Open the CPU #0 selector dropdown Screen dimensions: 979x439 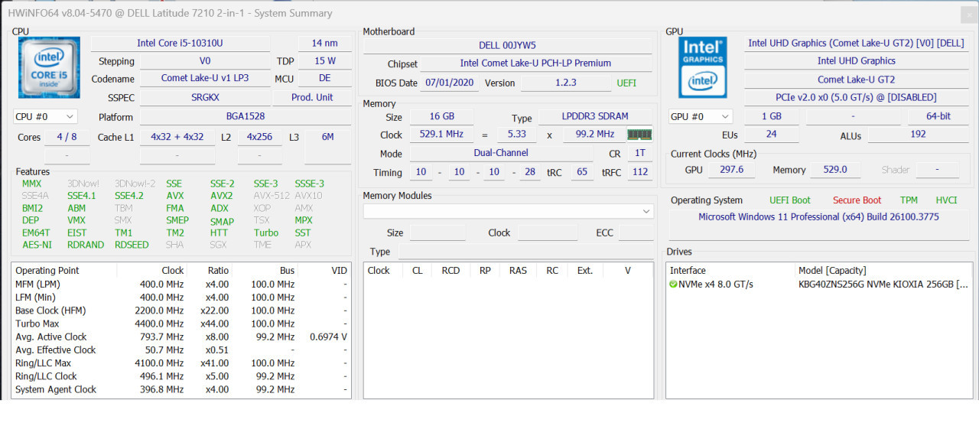click(46, 116)
